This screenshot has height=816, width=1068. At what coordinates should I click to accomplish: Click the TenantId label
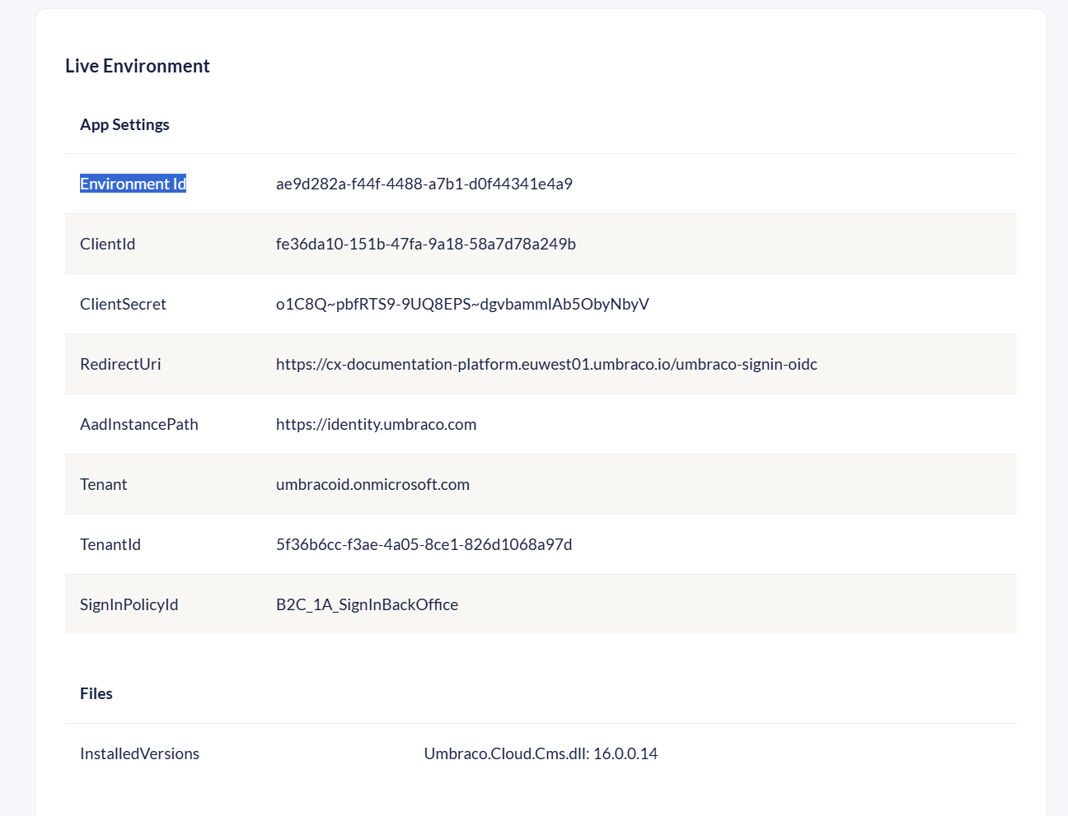click(110, 544)
